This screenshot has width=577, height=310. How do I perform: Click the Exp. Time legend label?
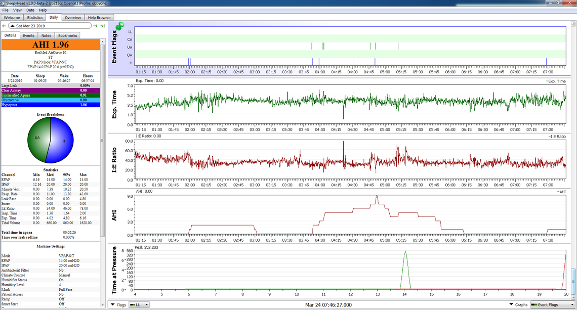pos(556,81)
